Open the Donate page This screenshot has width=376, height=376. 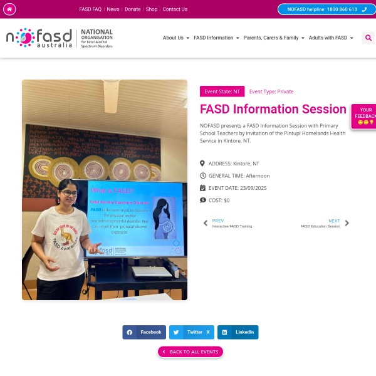133,9
